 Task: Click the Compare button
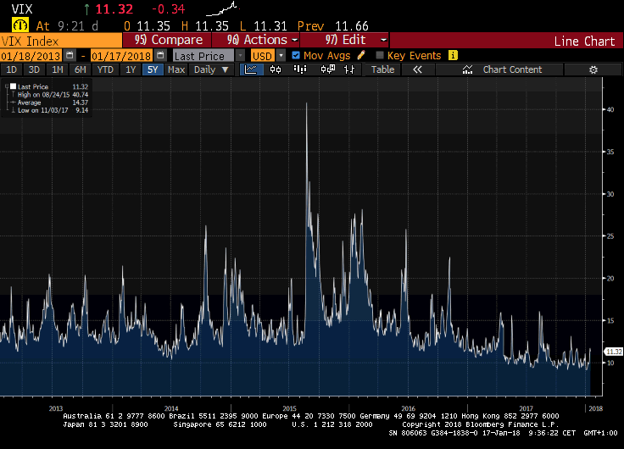(170, 40)
